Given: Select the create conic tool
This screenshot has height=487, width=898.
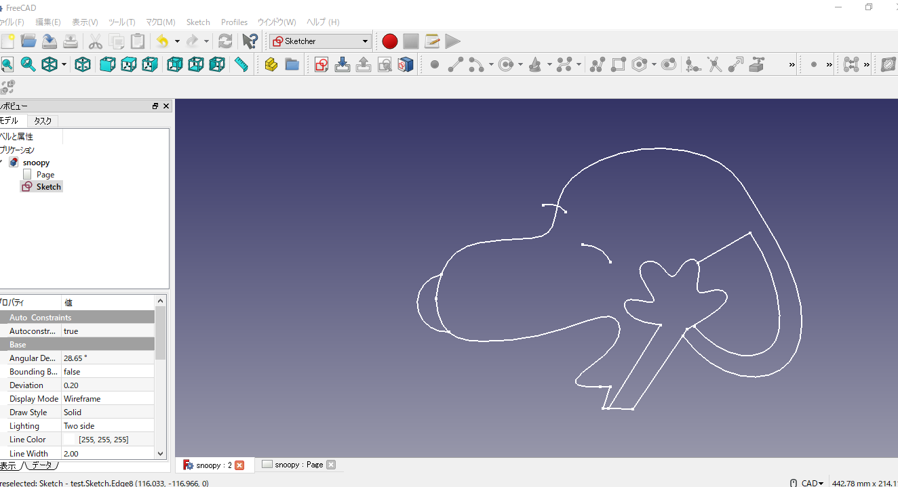Looking at the screenshot, I should tap(535, 64).
